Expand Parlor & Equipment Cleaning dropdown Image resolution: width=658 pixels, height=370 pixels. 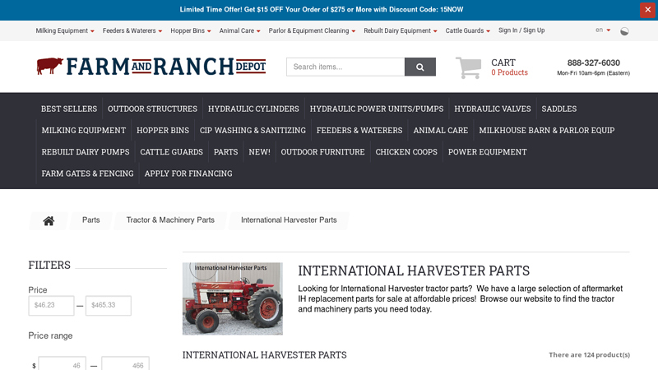(312, 30)
